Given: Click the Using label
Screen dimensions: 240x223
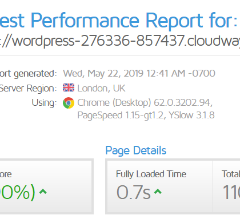Looking at the screenshot, I should click(x=44, y=103).
